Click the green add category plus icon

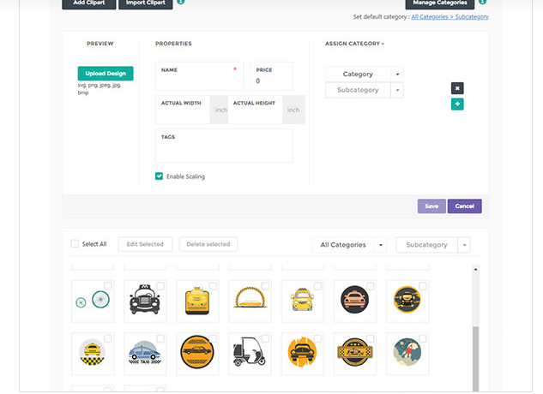(x=457, y=104)
